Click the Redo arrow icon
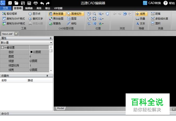 48,3
